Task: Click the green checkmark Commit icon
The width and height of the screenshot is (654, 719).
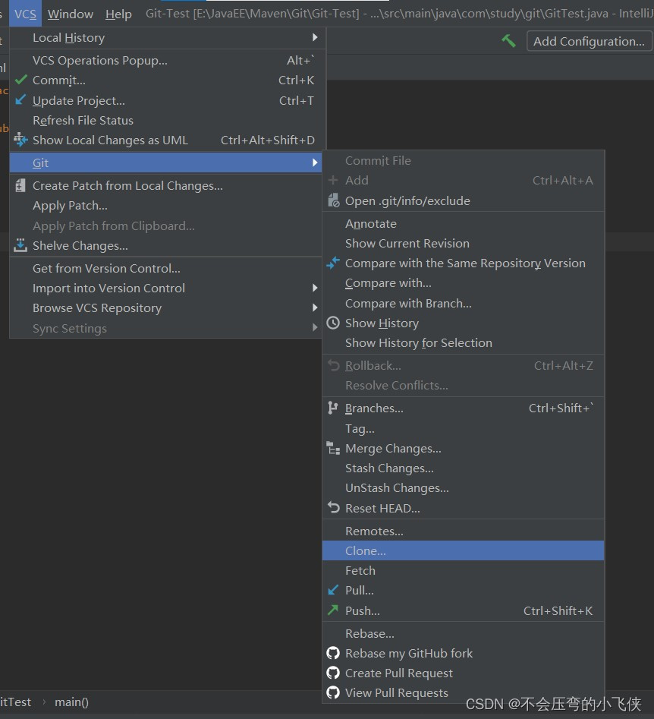Action: (x=21, y=80)
